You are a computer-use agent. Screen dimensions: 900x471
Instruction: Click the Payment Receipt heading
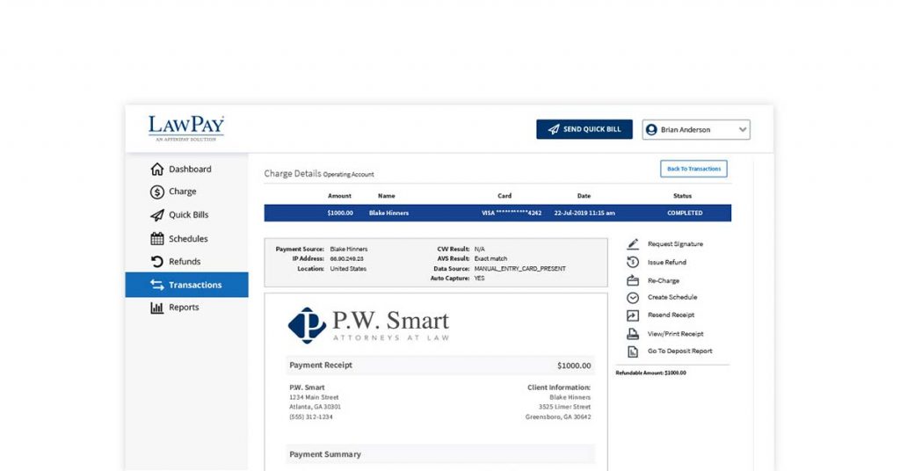click(x=321, y=365)
